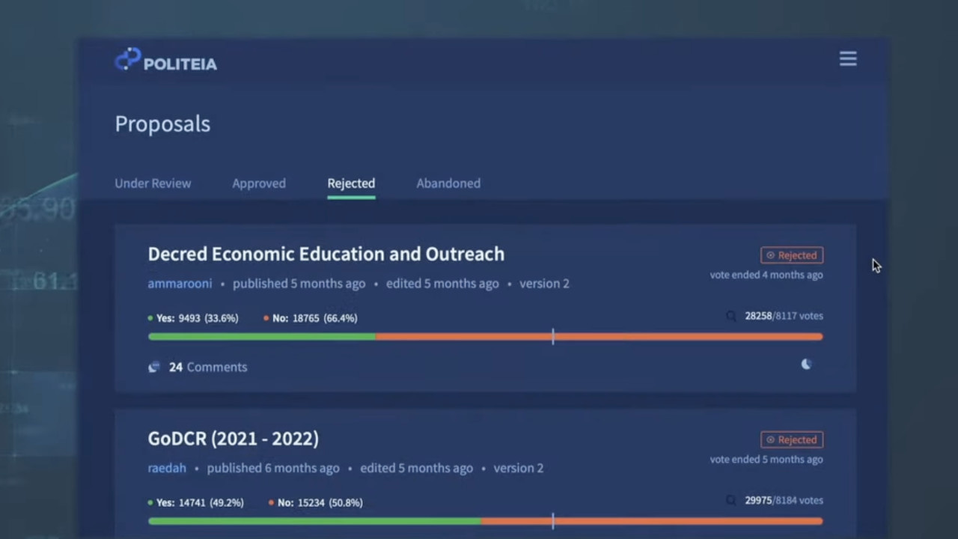The height and width of the screenshot is (539, 958).
Task: Click the pie chart icon on Decred Economic Education card
Action: pos(806,365)
